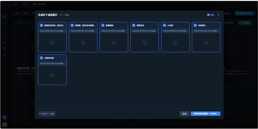The image size is (258, 129).
Task: Toggle the 全选 select-all checkbox
Action: tap(208, 15)
